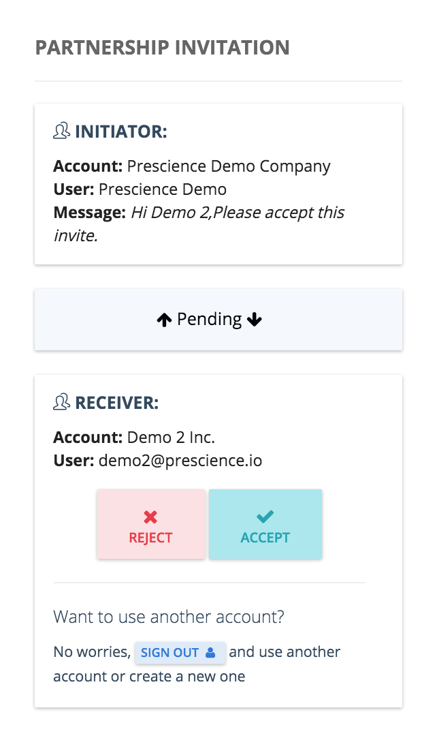Click the Pending status text
Viewport: 437px width, 751px height.
tap(209, 319)
